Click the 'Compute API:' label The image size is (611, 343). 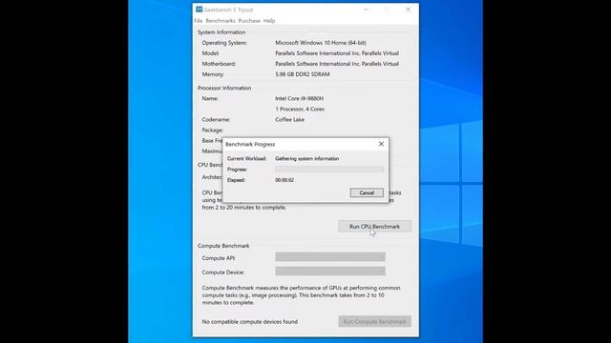pos(219,258)
